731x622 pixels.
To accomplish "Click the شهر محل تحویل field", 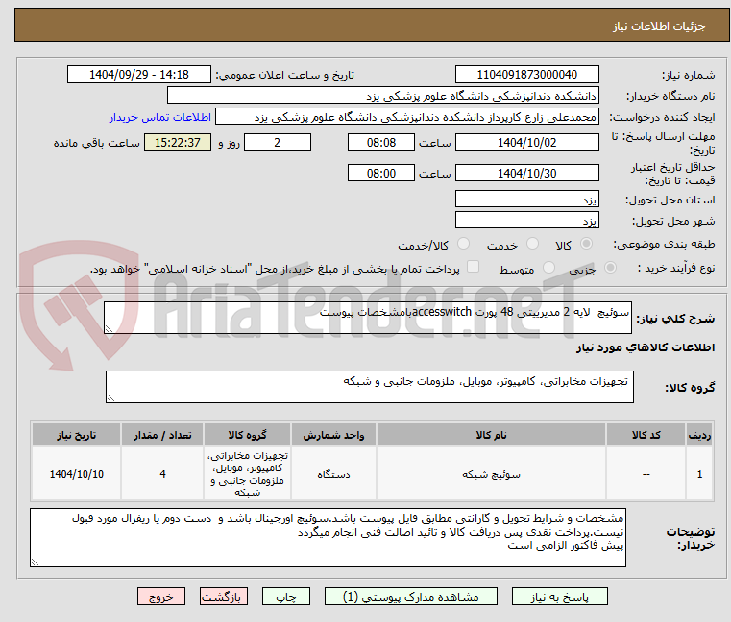I will pos(526,221).
